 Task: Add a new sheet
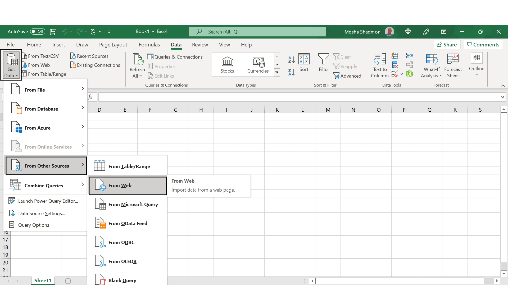tap(68, 281)
